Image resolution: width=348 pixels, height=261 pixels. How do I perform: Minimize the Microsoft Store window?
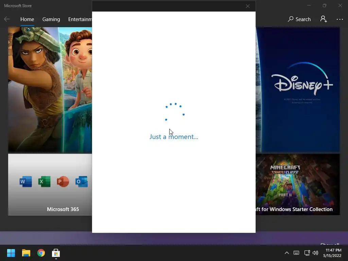pos(309,5)
